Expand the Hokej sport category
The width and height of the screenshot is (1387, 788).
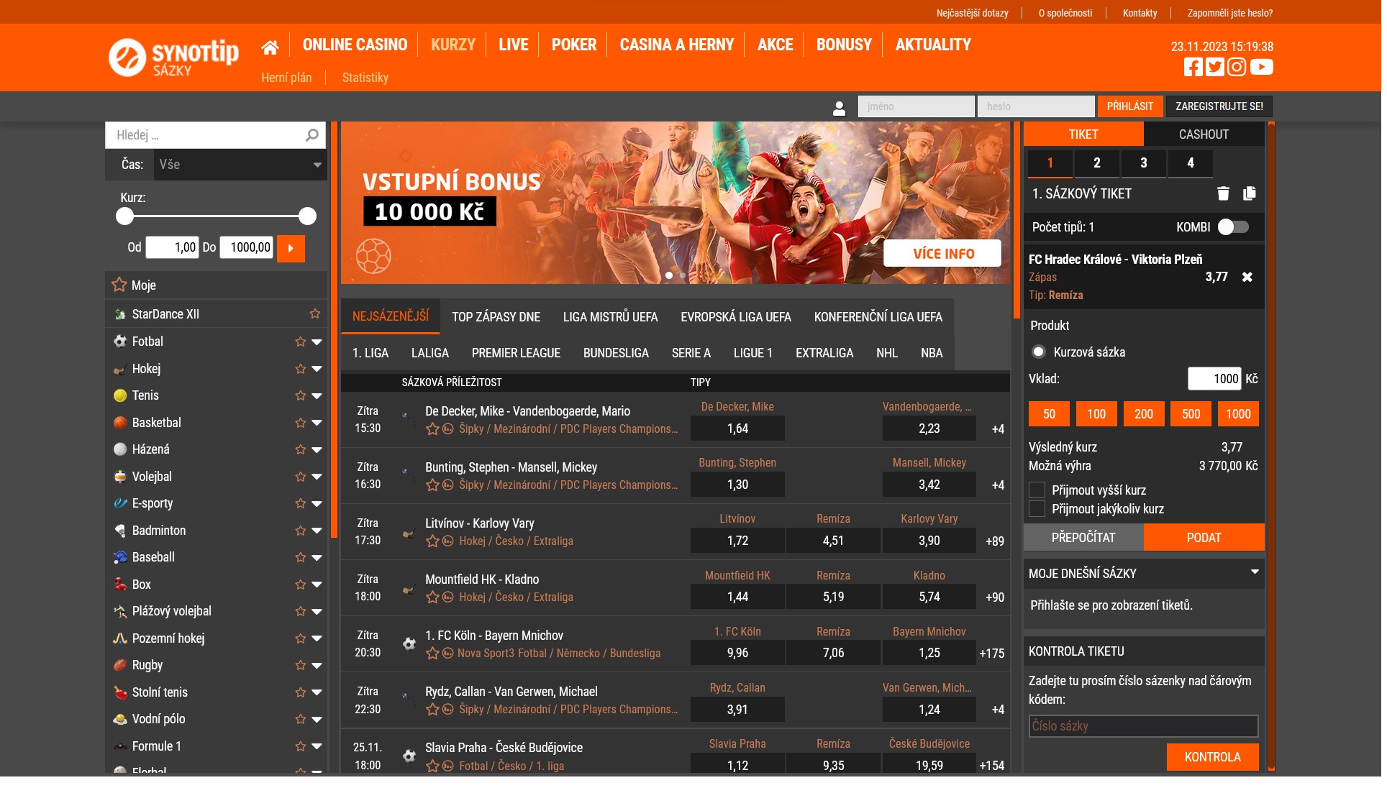click(x=317, y=369)
